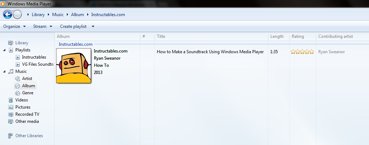The height and width of the screenshot is (145, 369).
Task: Click the Recorded TV icon
Action: 11,114
